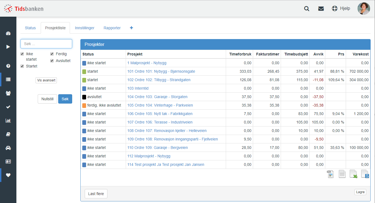Select the list icon in sidebar
Image resolution: width=375 pixels, height=203 pixels.
[x=8, y=80]
